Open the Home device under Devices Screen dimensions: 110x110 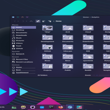(24, 67)
